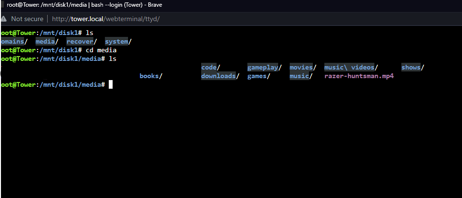Click the Not secure warning icon
The height and width of the screenshot is (198, 462).
coord(3,19)
